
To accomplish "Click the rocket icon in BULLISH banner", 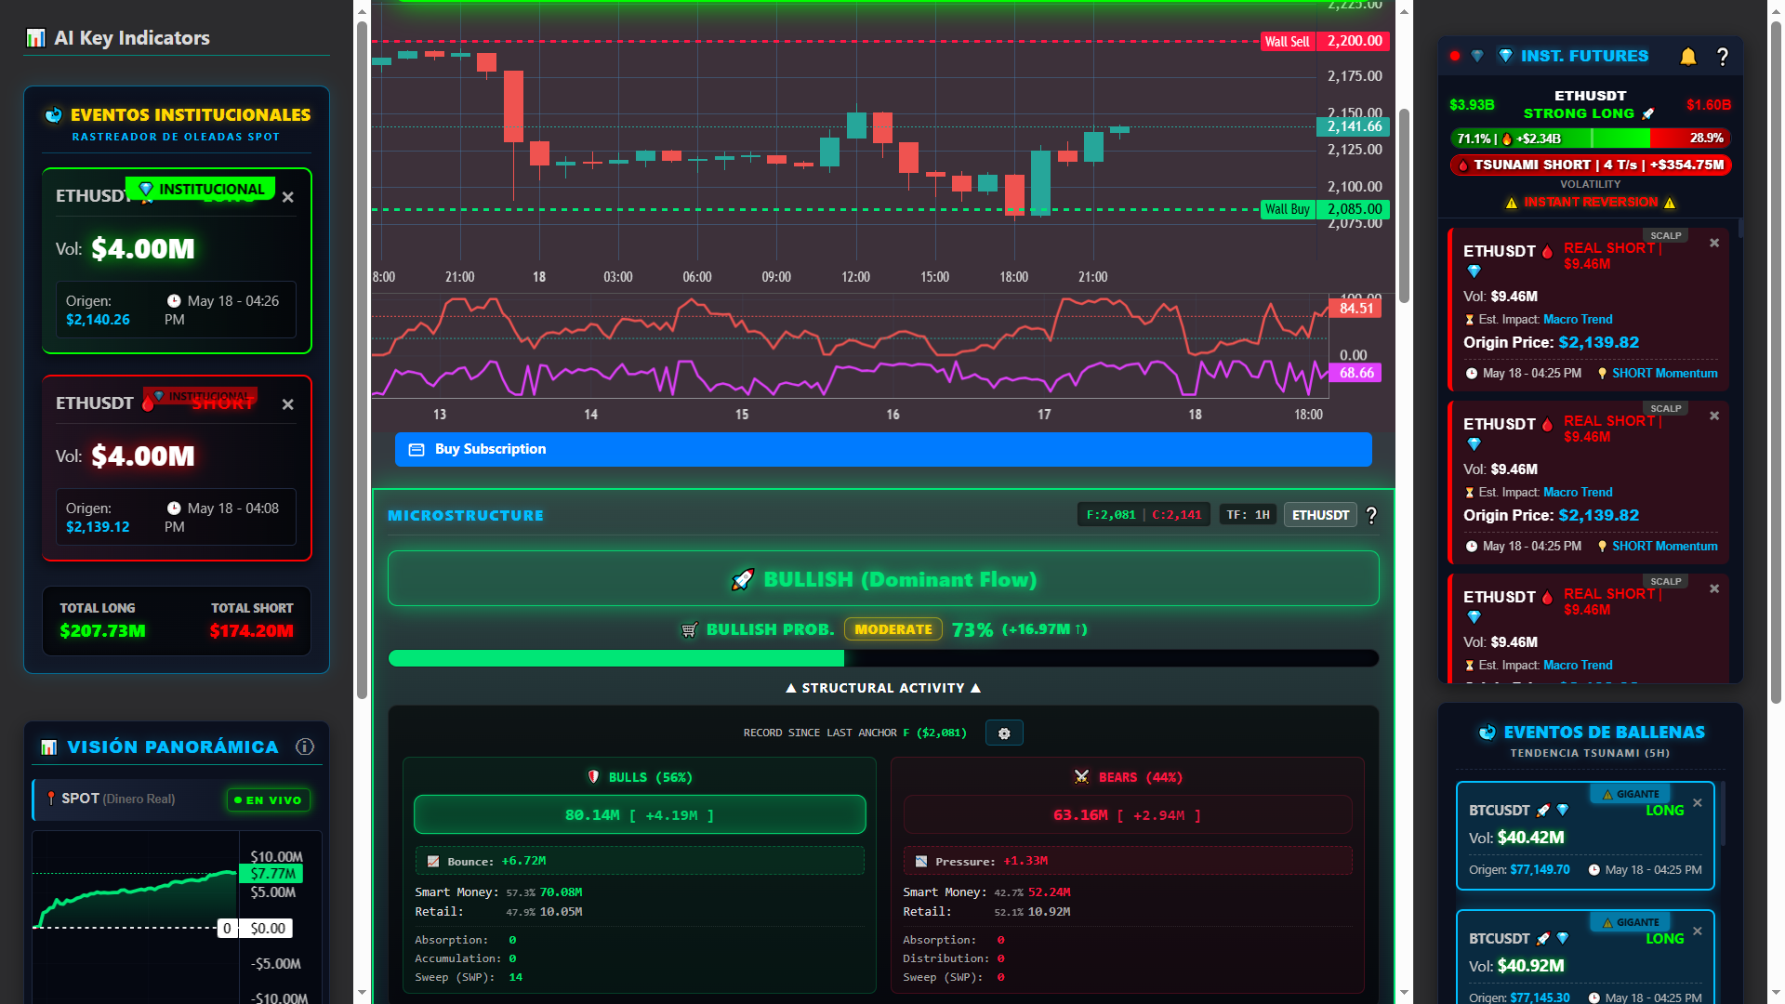I will click(743, 580).
